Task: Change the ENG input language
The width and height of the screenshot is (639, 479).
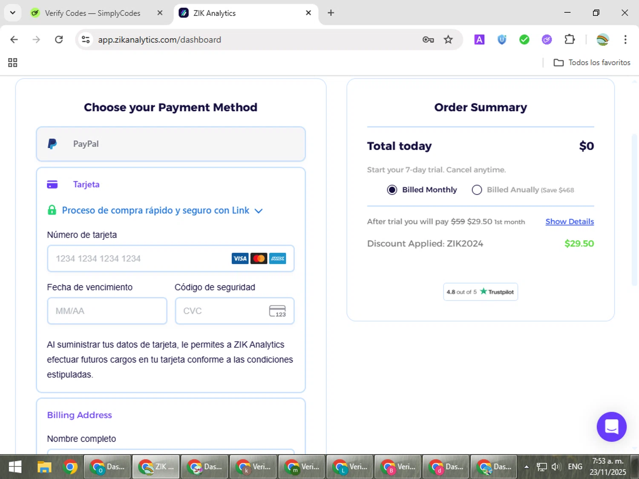Action: pyautogui.click(x=575, y=467)
